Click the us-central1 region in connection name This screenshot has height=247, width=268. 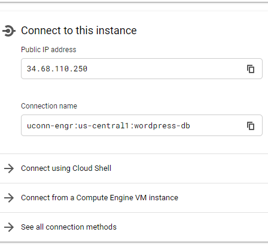[x=103, y=126]
